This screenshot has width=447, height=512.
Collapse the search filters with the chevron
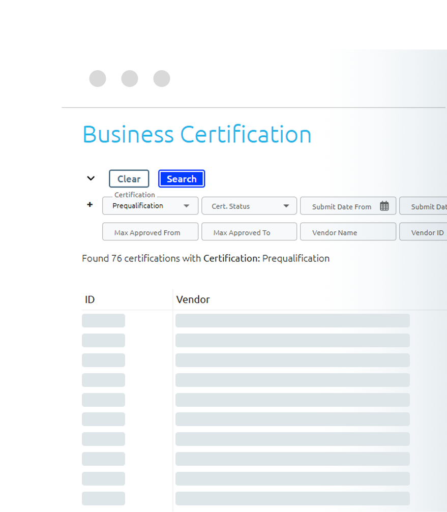coord(91,178)
